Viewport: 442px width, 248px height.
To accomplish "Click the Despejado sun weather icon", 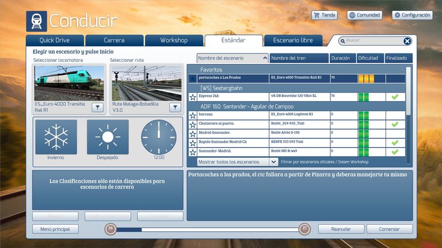I will pos(108,137).
